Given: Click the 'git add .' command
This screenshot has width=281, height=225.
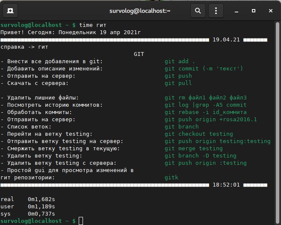Looking at the screenshot, I should [180, 61].
